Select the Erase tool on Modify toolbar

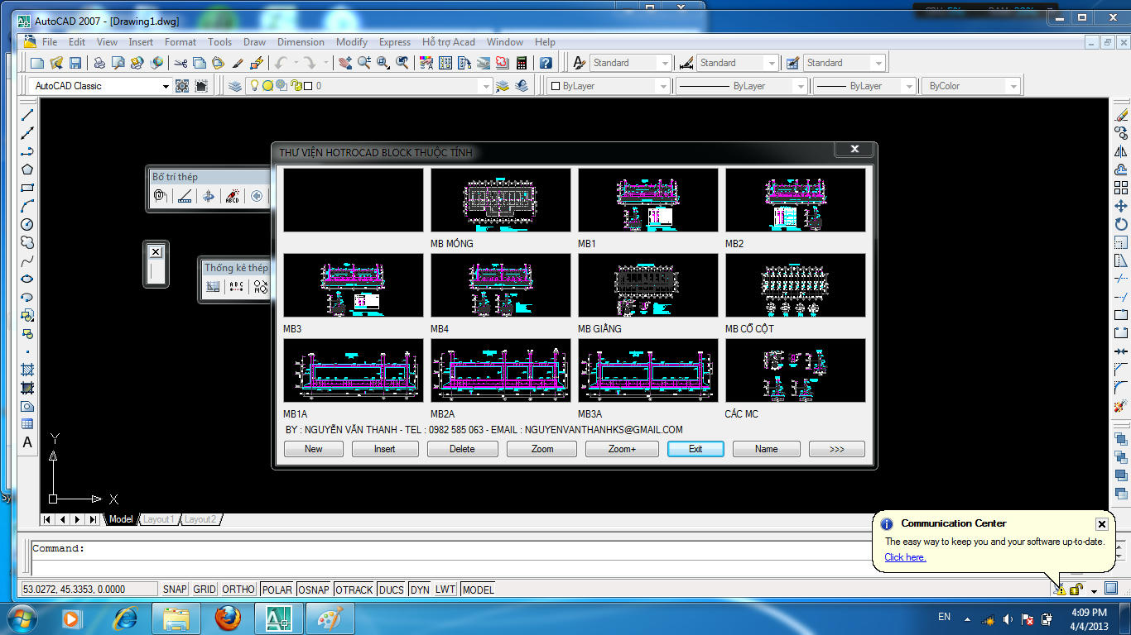tap(1121, 115)
